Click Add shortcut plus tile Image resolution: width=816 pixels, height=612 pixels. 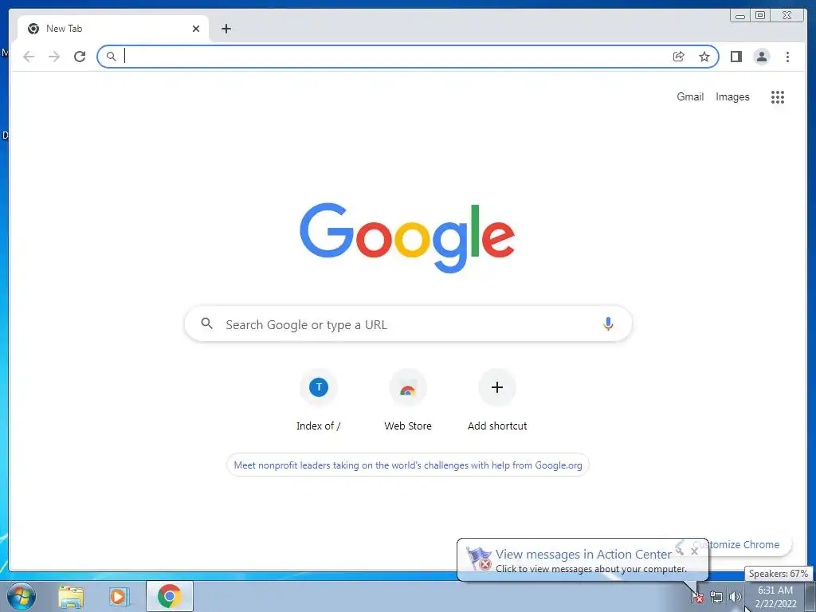(x=497, y=401)
